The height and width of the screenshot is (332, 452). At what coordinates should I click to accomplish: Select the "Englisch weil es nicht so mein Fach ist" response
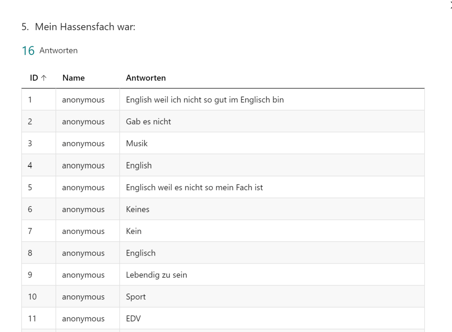[x=194, y=187]
